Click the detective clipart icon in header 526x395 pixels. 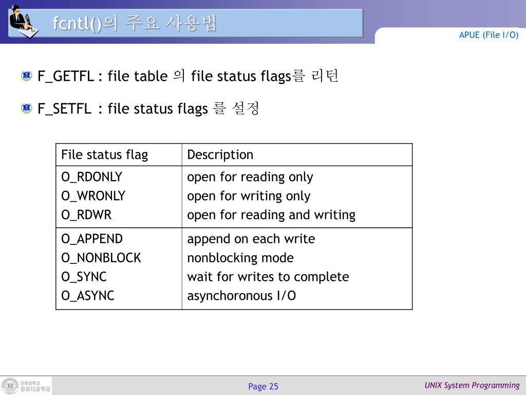[x=24, y=22]
